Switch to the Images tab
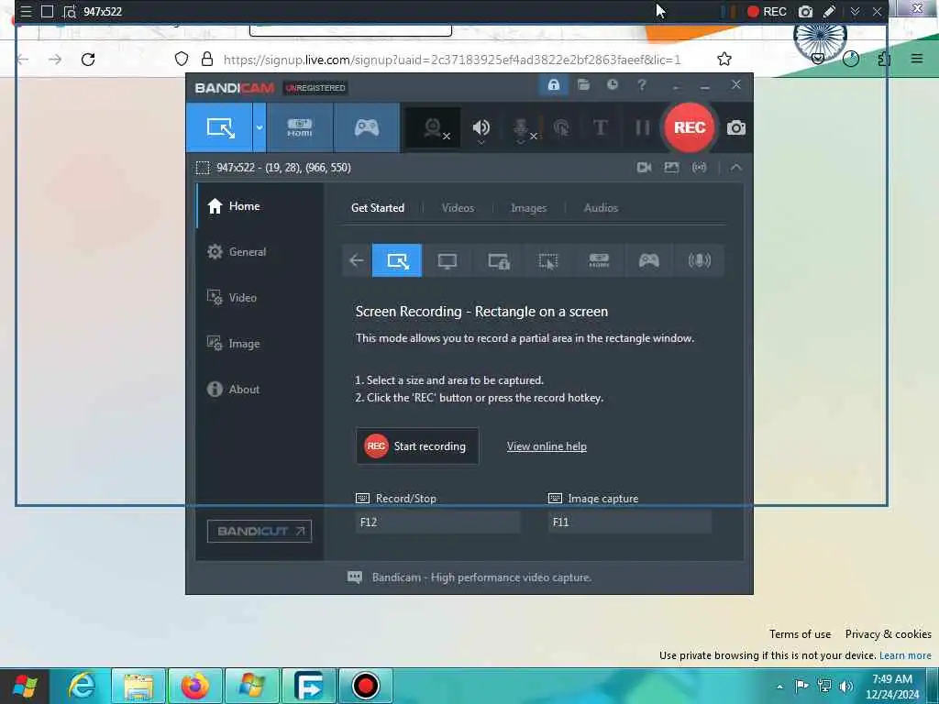 pyautogui.click(x=528, y=208)
